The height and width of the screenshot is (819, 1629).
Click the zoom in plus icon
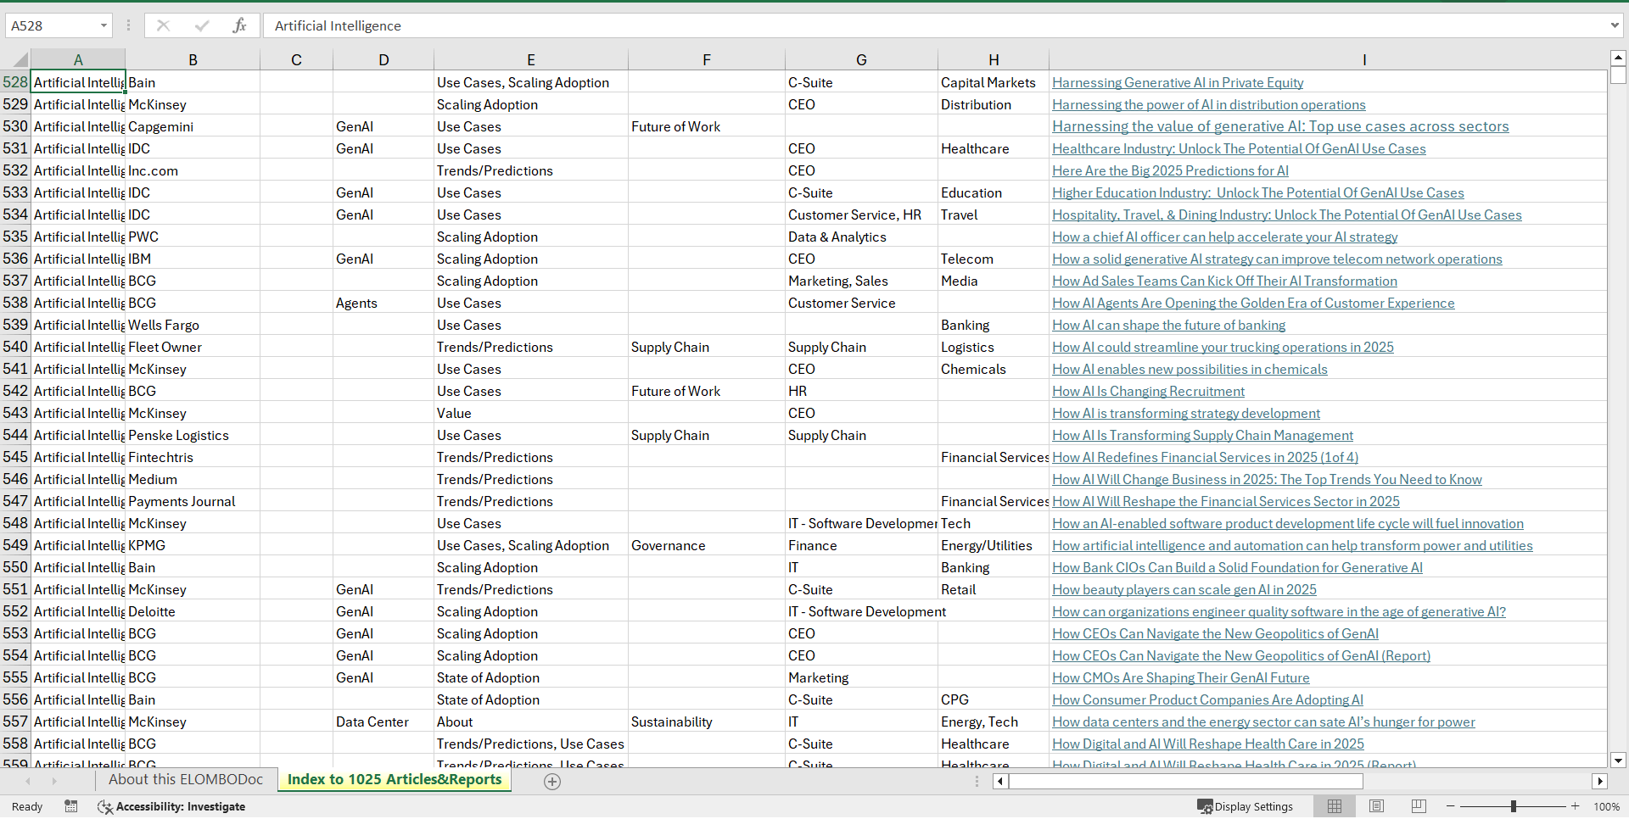click(1576, 806)
